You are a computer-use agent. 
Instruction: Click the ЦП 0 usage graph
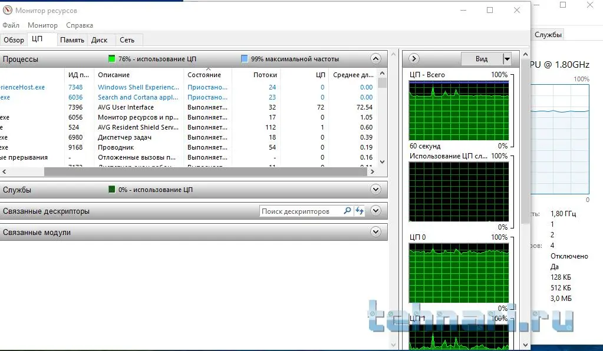point(459,273)
